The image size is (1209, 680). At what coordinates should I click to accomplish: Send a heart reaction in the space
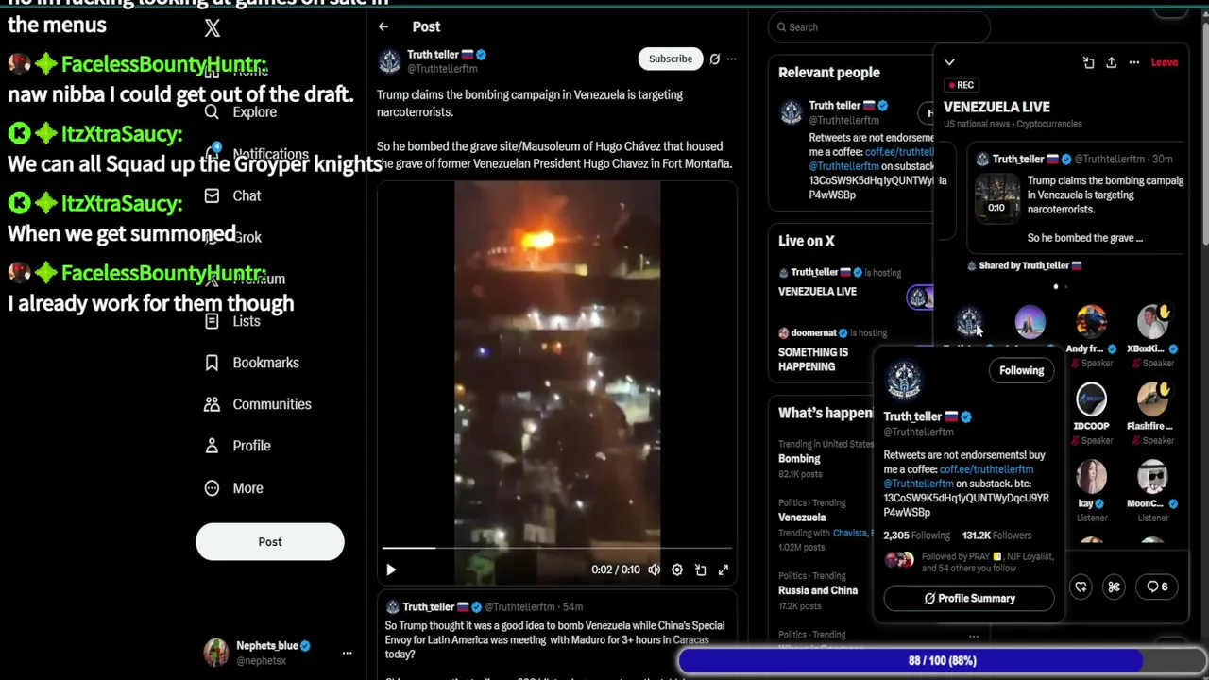[x=1081, y=586]
